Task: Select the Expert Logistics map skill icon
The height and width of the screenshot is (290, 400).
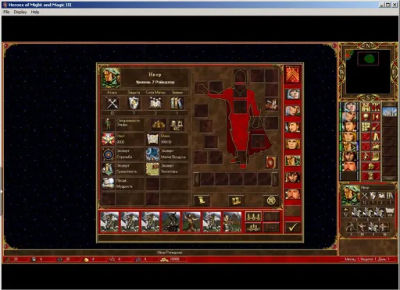Action: point(152,169)
